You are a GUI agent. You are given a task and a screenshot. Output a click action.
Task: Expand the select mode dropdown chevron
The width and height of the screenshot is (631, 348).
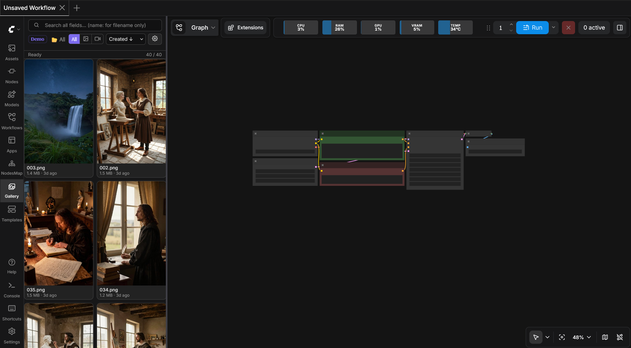click(547, 337)
